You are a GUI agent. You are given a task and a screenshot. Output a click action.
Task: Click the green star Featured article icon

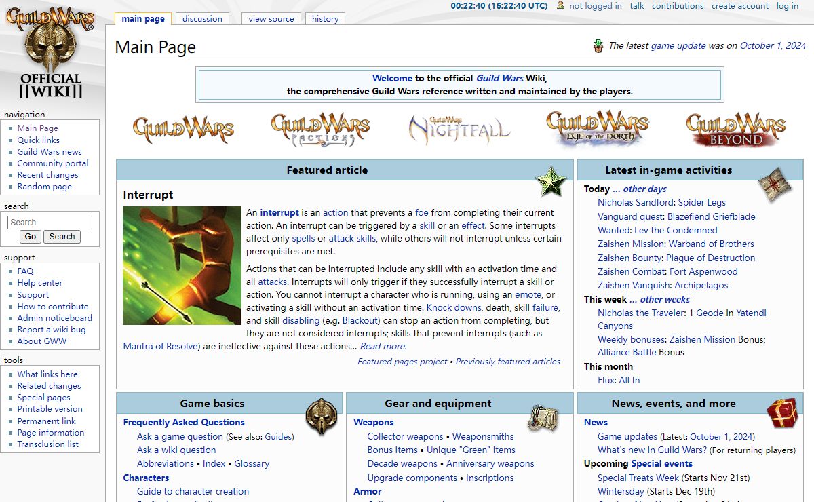(x=551, y=181)
